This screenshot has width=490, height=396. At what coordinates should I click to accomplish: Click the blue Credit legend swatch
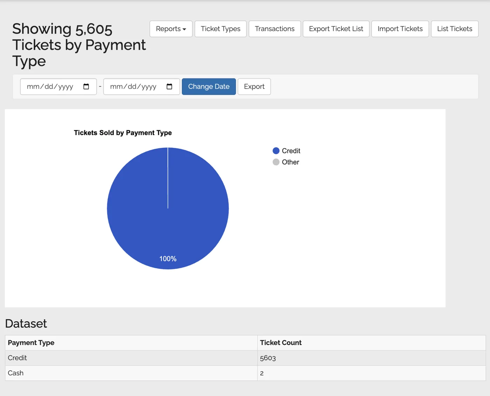click(x=276, y=151)
